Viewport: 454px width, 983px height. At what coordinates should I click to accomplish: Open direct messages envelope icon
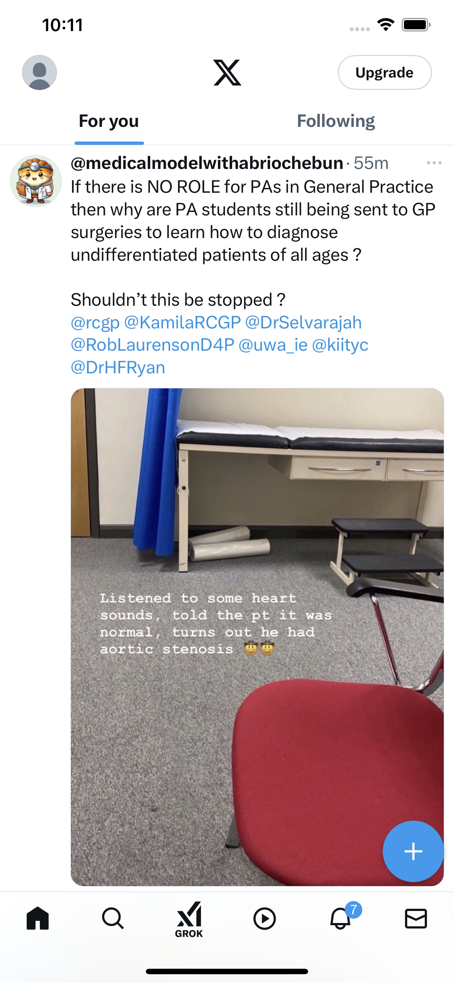click(416, 919)
